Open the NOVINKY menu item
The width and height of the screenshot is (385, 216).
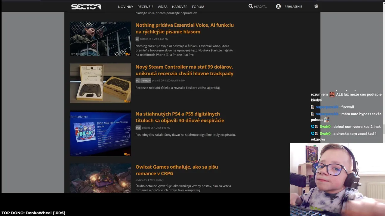coord(125,7)
